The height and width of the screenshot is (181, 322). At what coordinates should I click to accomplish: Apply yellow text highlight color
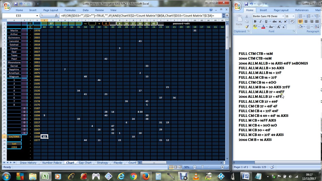255,27
